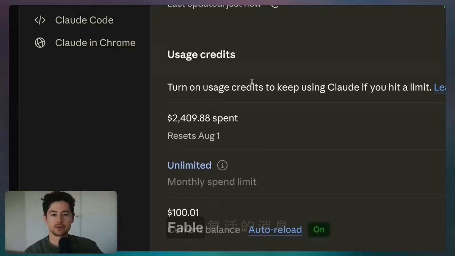Toggle the Auto-reload On badge
455x256 pixels.
319,229
